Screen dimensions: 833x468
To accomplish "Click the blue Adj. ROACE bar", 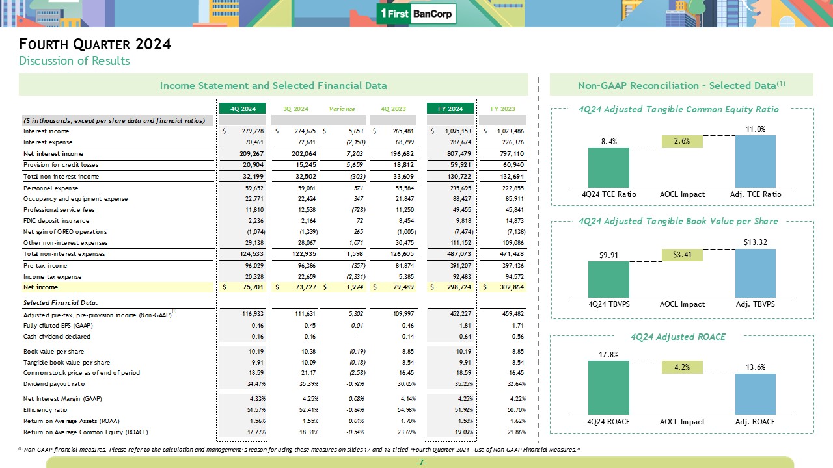I will click(755, 393).
